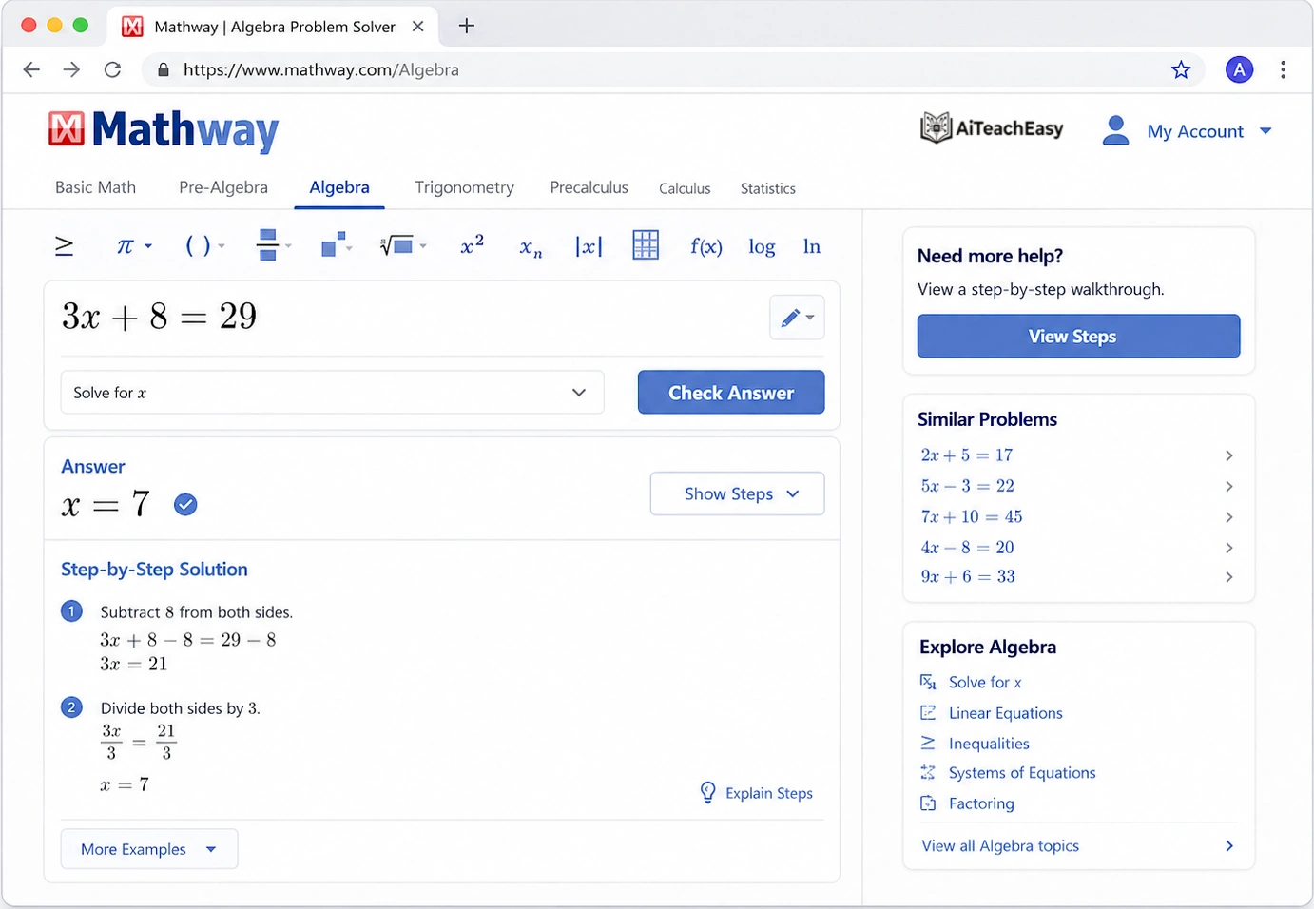Viewport: 1314px width, 909px height.
Task: Insert the greater-than-or-equal symbol
Action: click(x=64, y=246)
